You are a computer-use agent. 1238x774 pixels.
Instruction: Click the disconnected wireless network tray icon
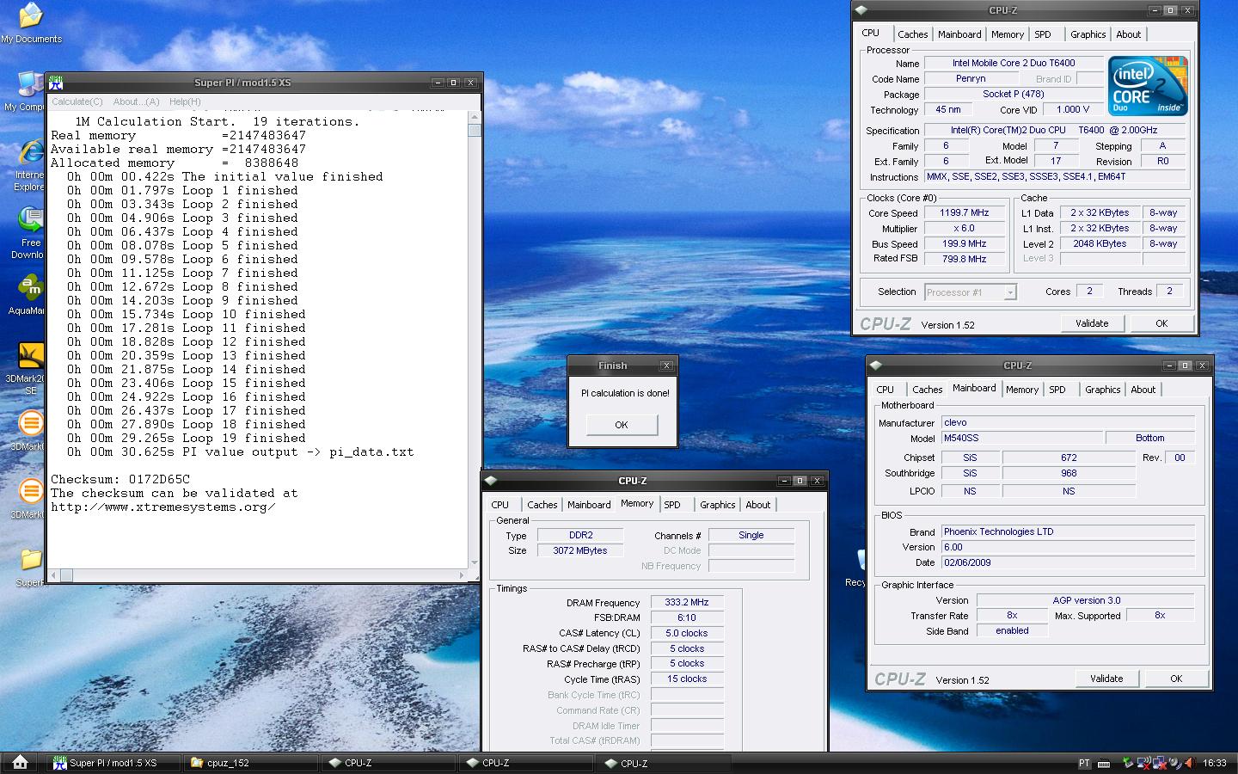(x=1144, y=763)
